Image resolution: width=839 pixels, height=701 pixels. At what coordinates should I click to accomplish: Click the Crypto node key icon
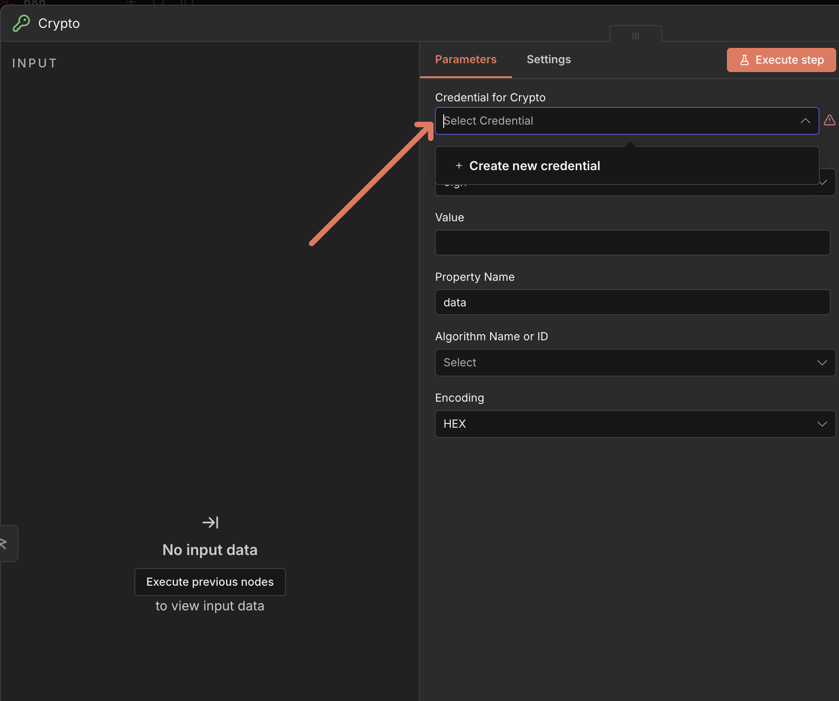(22, 23)
